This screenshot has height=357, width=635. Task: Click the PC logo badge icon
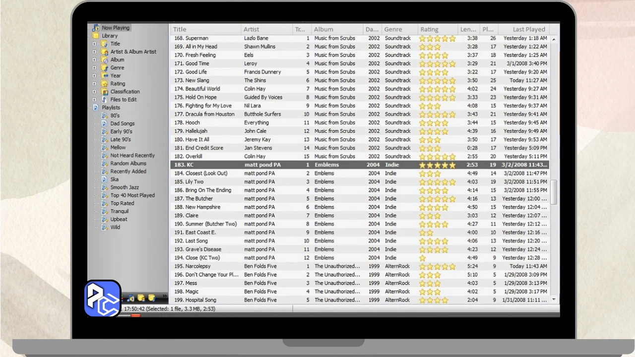click(102, 298)
